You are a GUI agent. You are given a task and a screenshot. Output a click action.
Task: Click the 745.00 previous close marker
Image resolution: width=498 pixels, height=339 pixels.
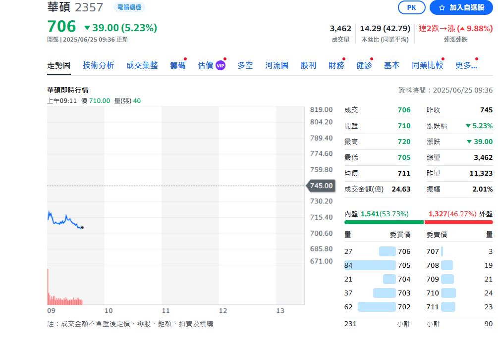point(321,186)
